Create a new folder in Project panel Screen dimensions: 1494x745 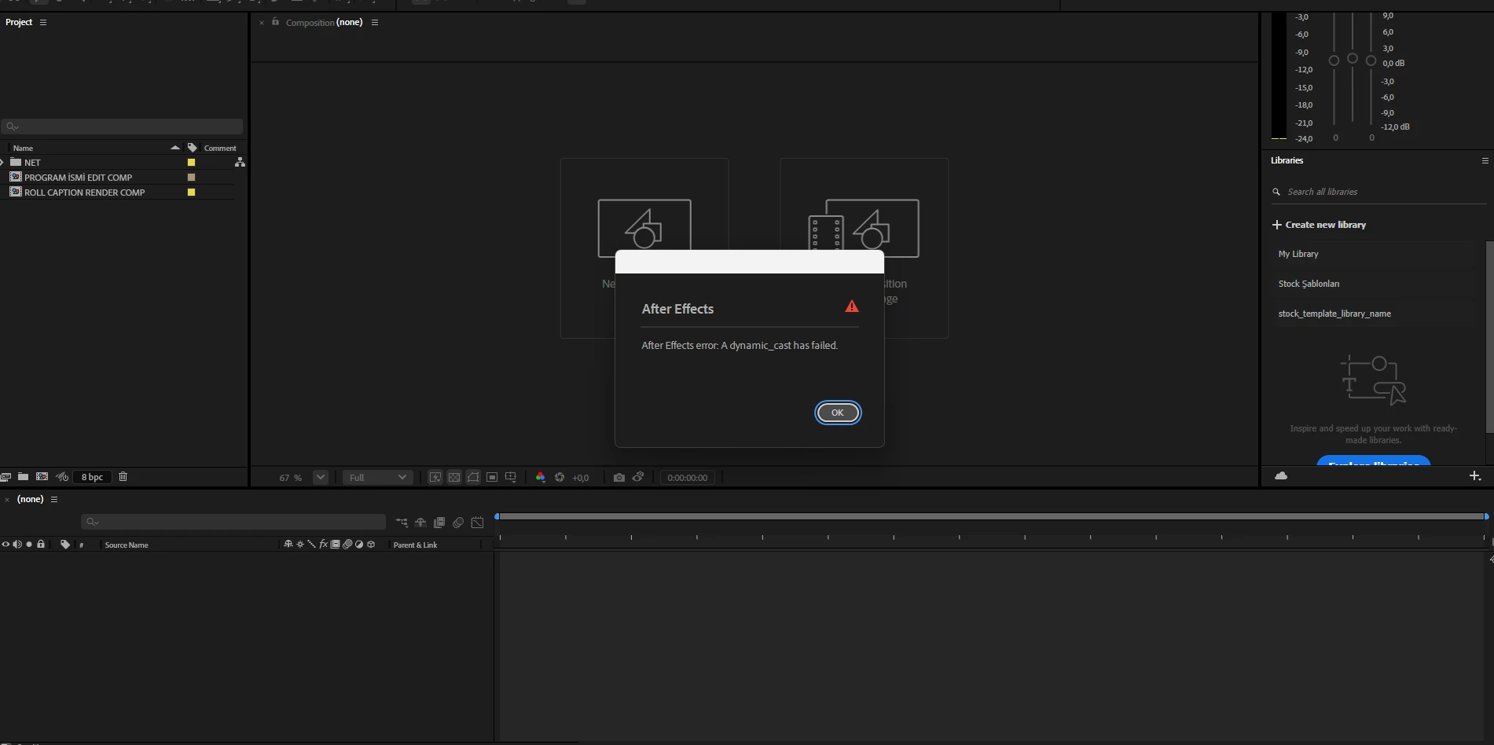(24, 477)
